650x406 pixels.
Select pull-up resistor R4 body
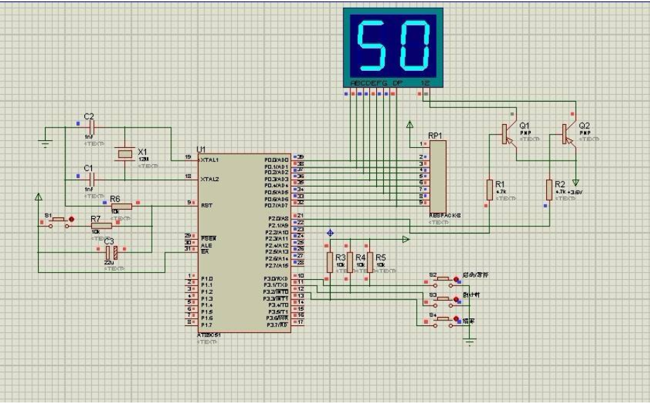pyautogui.click(x=350, y=262)
